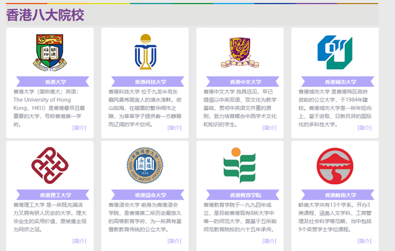This screenshot has height=251, width=395.
Task: Open the 香港城市大学 ribbon title
Action: click(x=338, y=82)
